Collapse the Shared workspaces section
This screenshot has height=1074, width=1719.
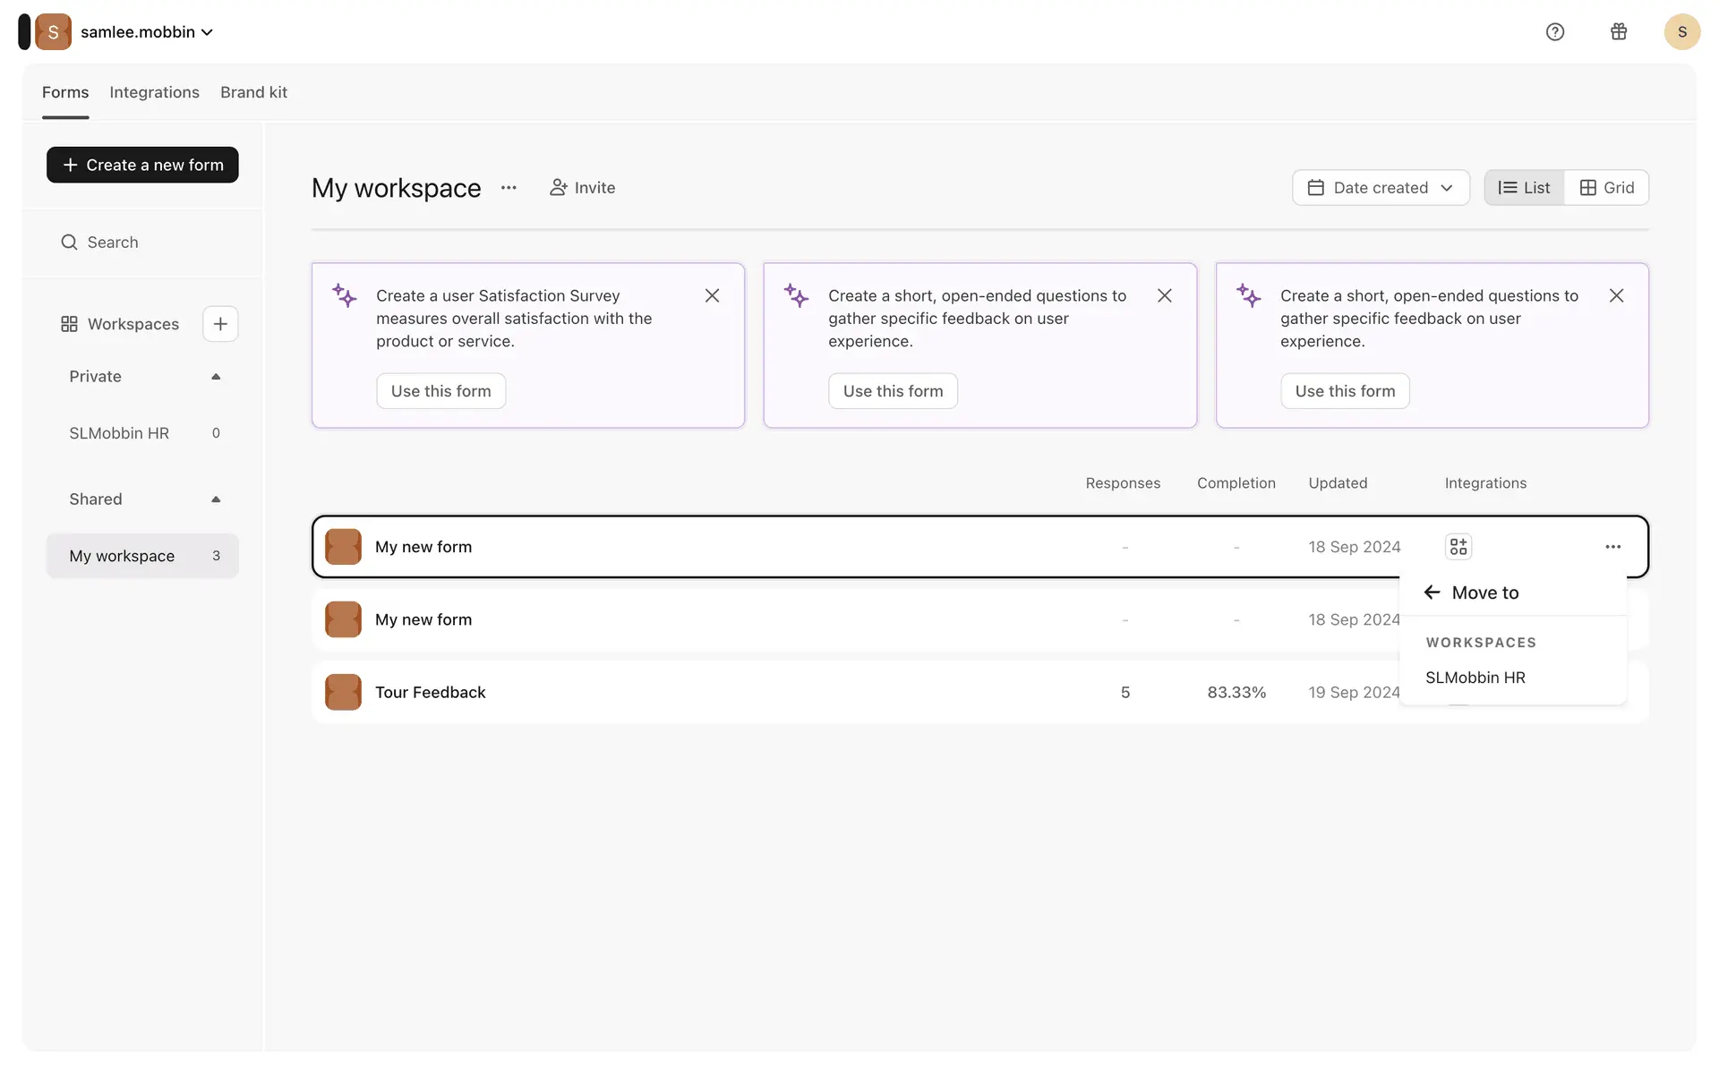click(x=216, y=499)
